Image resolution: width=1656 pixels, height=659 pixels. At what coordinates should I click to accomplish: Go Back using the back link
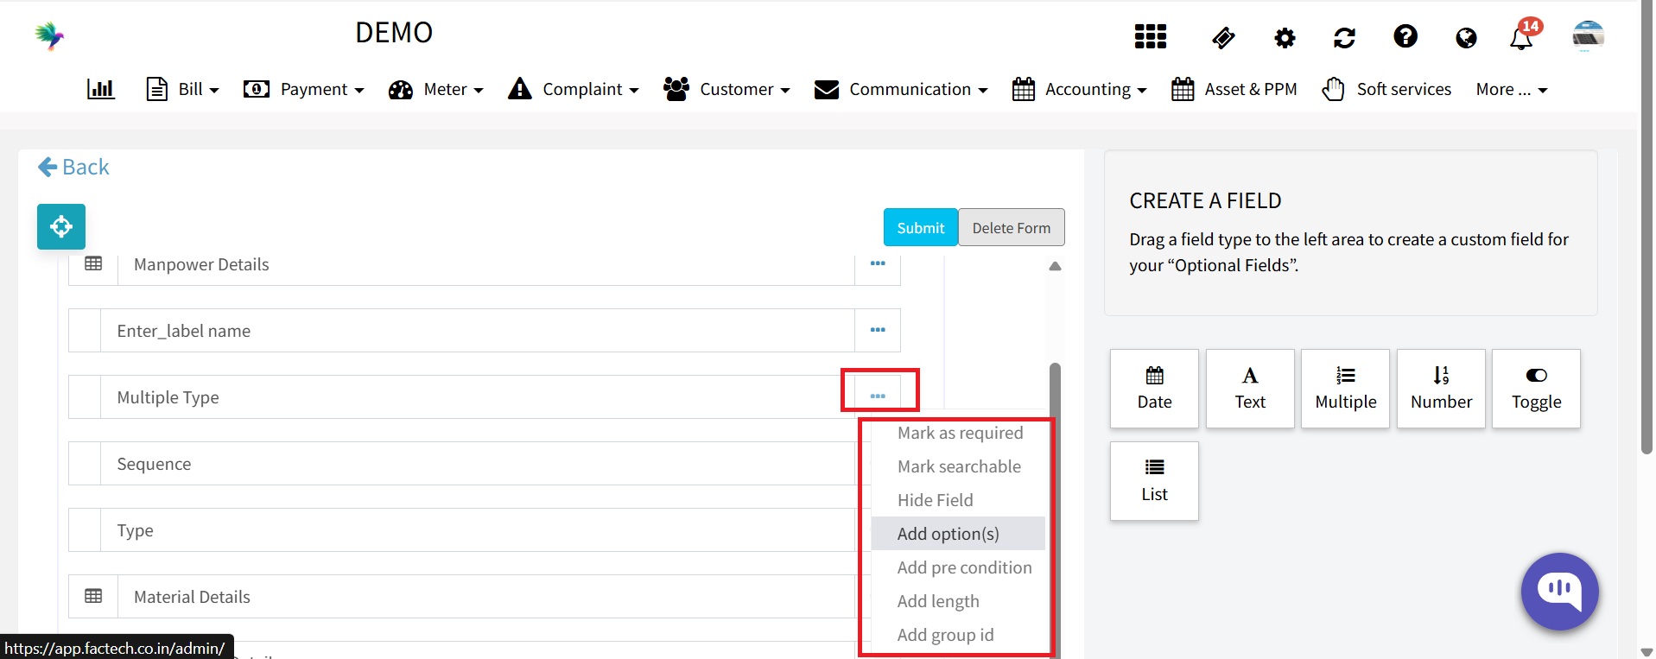pos(73,167)
